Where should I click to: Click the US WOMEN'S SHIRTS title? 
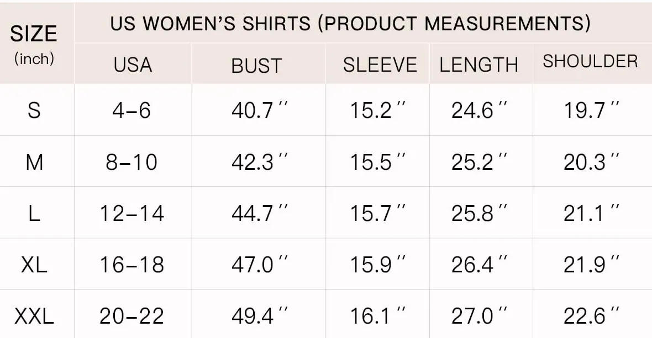pyautogui.click(x=350, y=24)
